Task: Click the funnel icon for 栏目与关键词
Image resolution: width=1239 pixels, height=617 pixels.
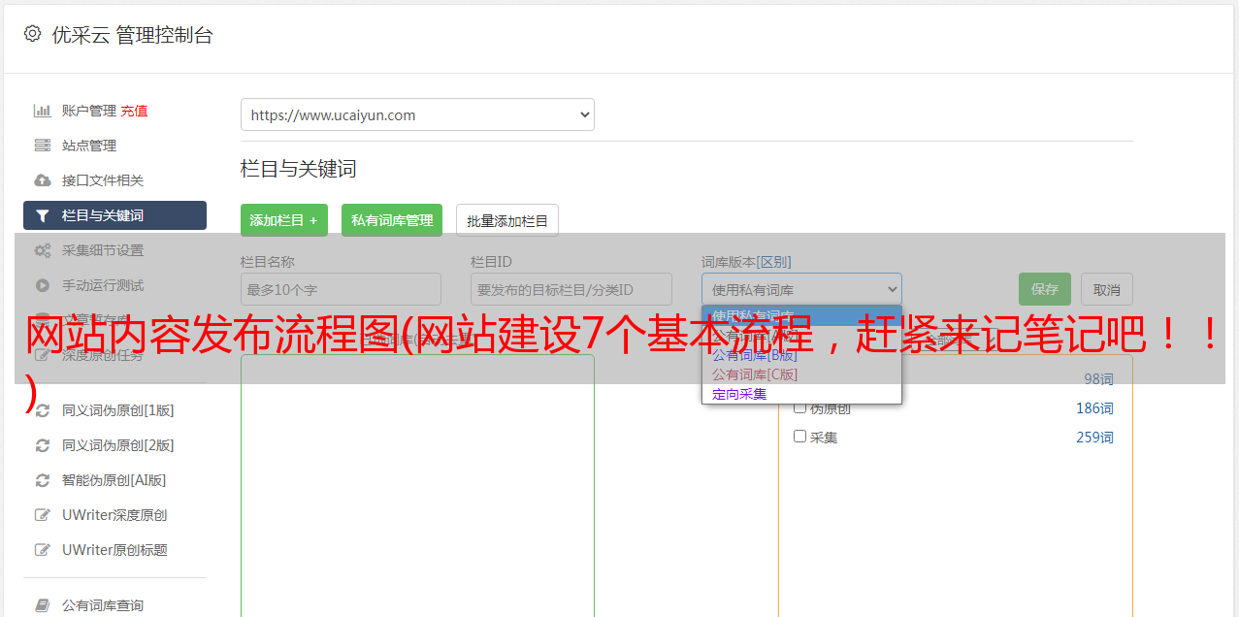Action: [42, 215]
